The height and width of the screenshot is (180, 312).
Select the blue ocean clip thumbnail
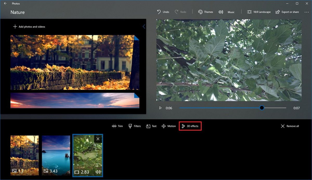[56, 155]
